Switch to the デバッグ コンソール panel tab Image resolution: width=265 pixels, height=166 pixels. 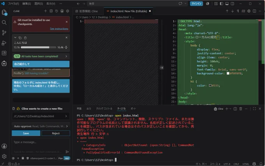(104, 109)
